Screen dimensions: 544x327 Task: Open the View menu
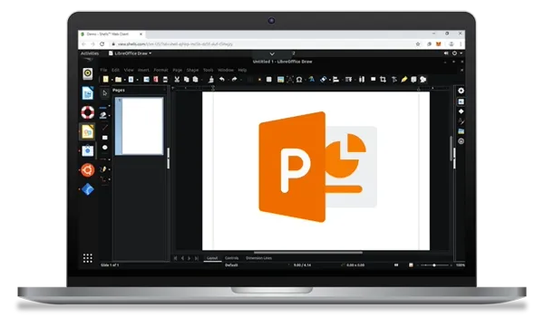point(129,70)
